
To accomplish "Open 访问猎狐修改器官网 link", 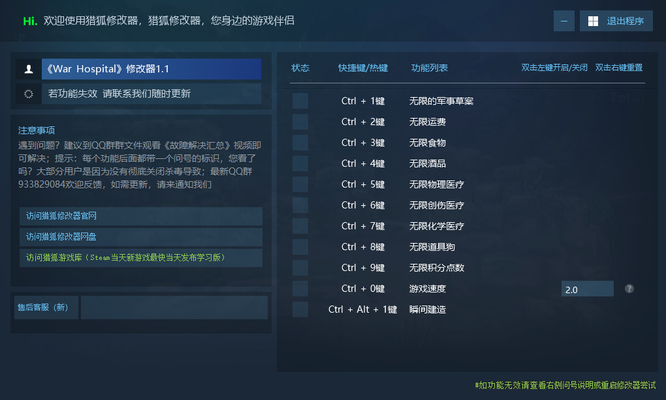I will [141, 216].
